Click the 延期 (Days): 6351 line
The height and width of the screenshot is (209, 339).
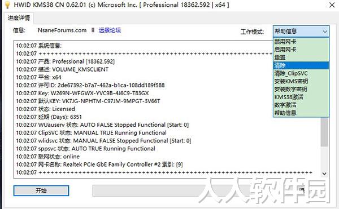pyautogui.click(x=49, y=117)
